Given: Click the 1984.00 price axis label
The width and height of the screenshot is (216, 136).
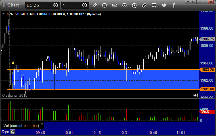Looking at the screenshot, I should [207, 63].
